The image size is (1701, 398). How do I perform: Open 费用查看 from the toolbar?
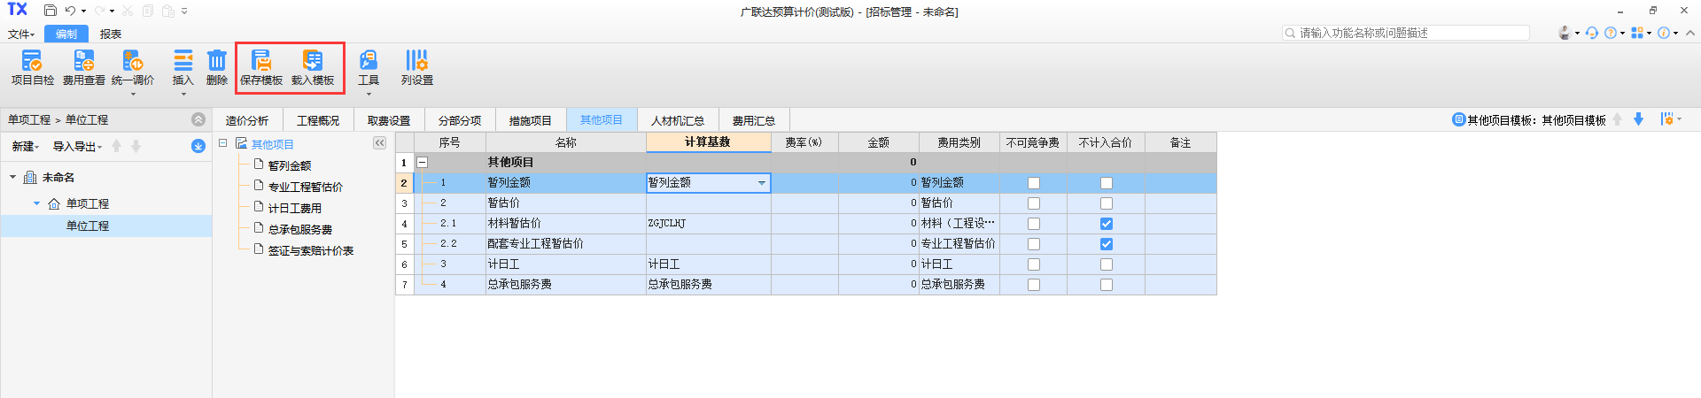pos(83,60)
